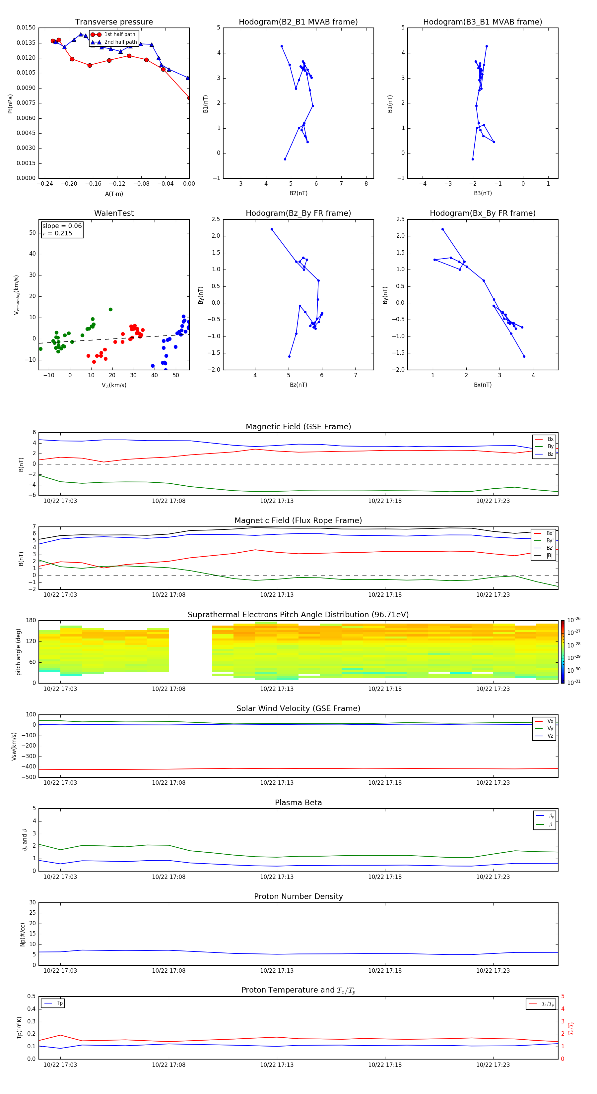Click the 'B3(nT)' x-axis label
Image resolution: width=597 pixels, height=1094 pixels.
coord(483,193)
